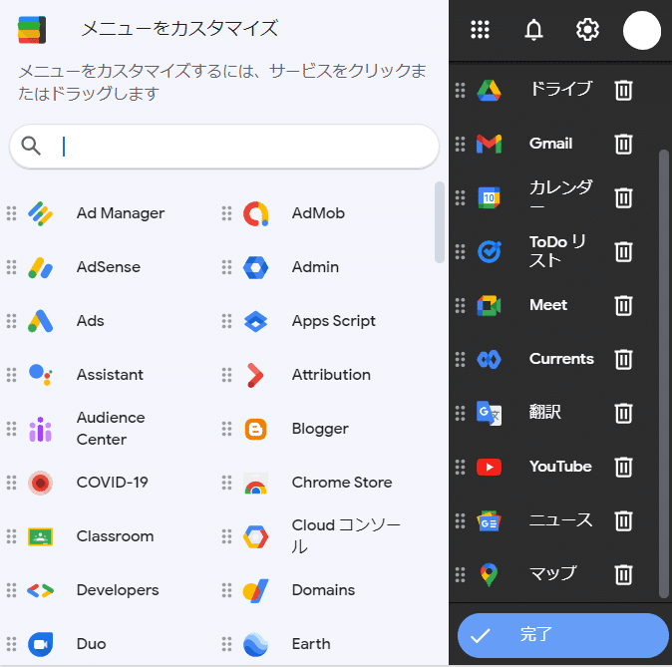672x667 pixels.
Task: Select the Admin hexagon icon
Action: click(255, 267)
